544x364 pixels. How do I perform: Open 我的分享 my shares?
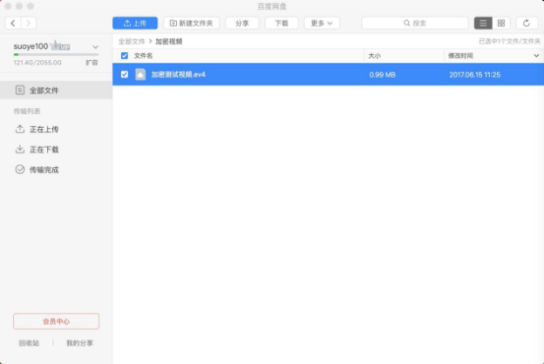(x=80, y=343)
